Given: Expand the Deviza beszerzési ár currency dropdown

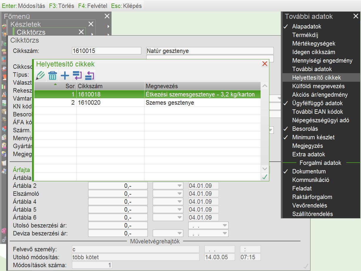Looking at the screenshot, I should coord(179,234).
